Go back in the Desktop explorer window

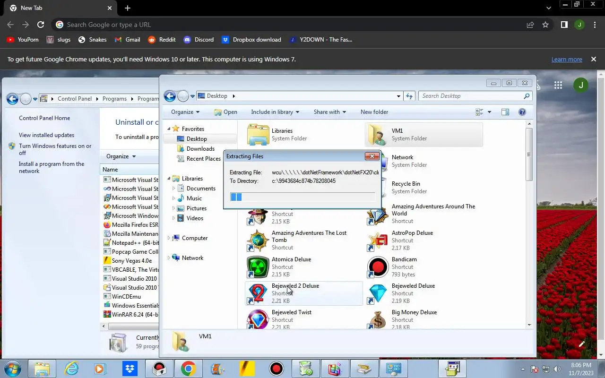pyautogui.click(x=170, y=96)
